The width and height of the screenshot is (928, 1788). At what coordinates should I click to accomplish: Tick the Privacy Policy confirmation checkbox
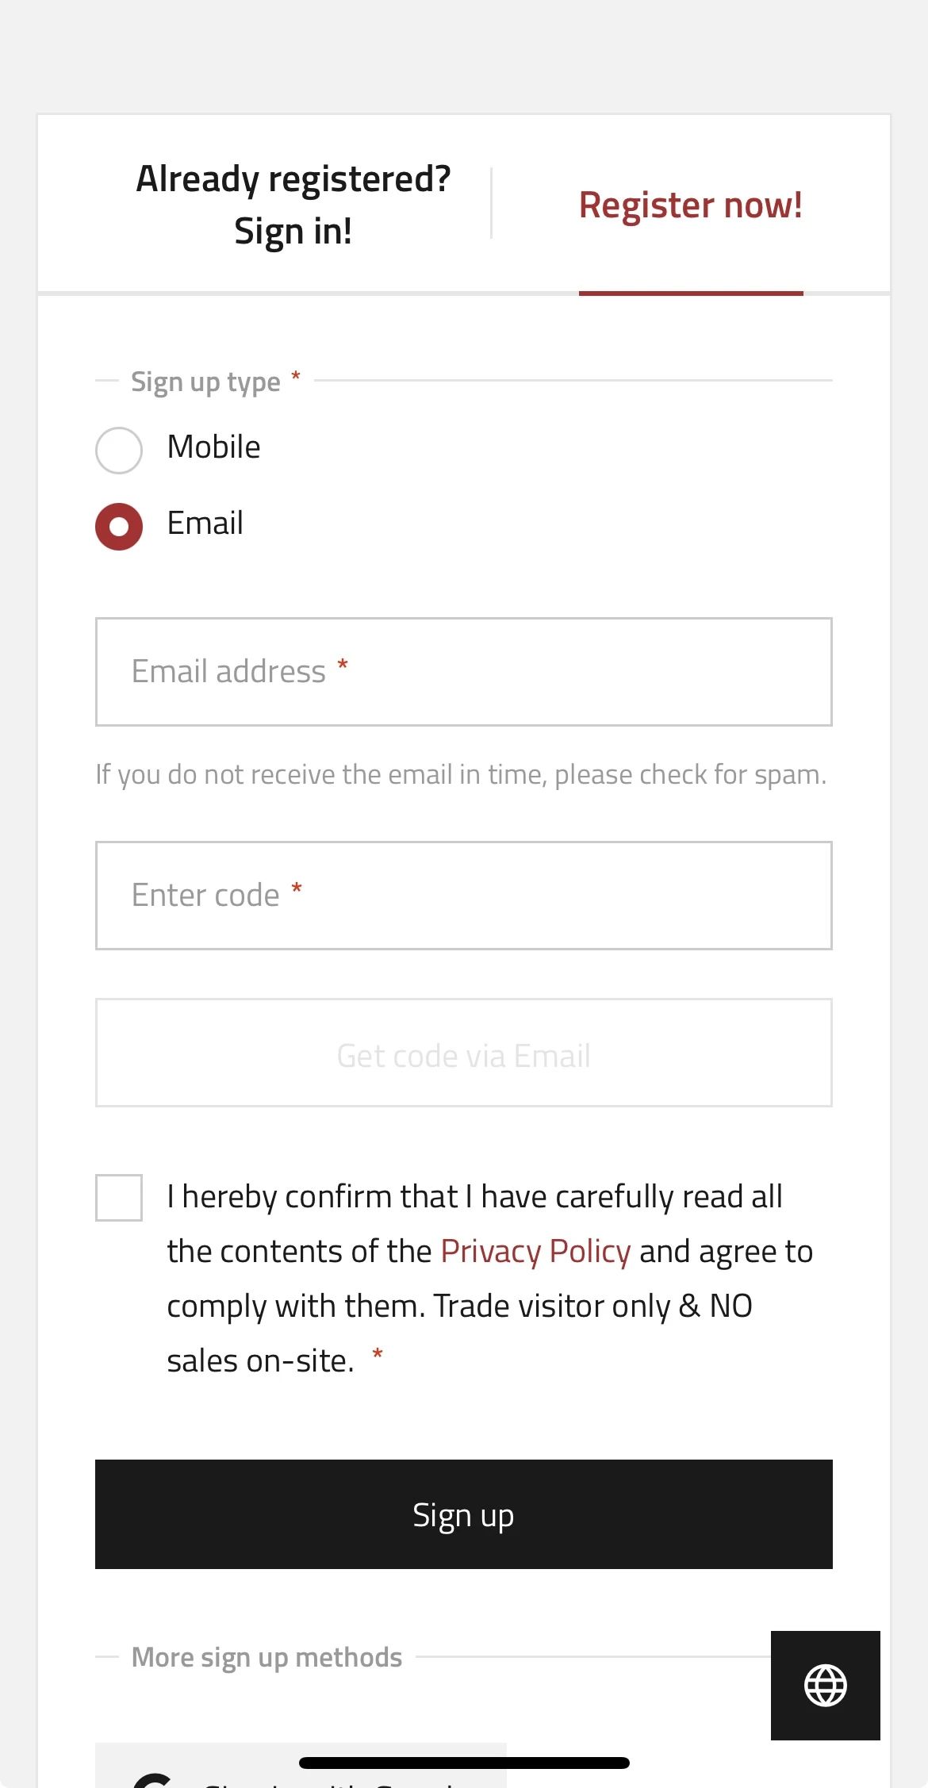coord(119,1197)
